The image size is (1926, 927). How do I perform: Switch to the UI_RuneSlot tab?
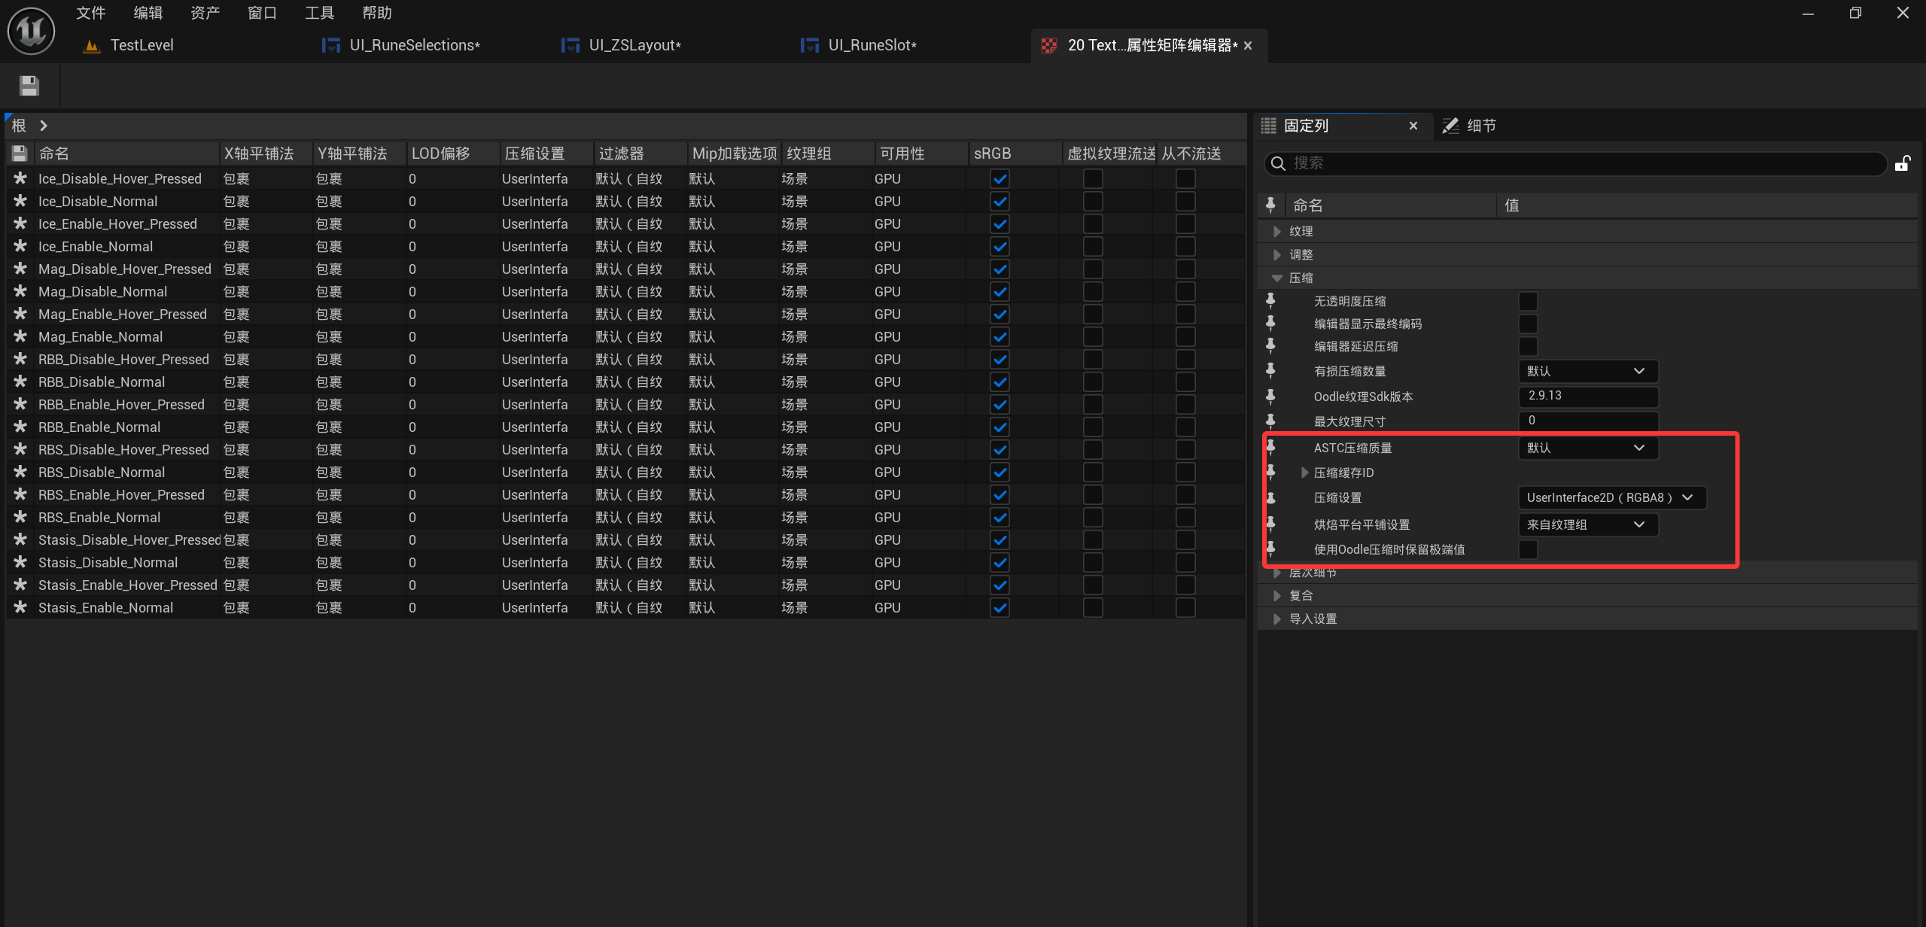click(871, 45)
